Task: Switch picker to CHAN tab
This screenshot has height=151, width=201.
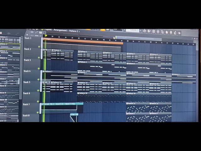Action: 36,36
